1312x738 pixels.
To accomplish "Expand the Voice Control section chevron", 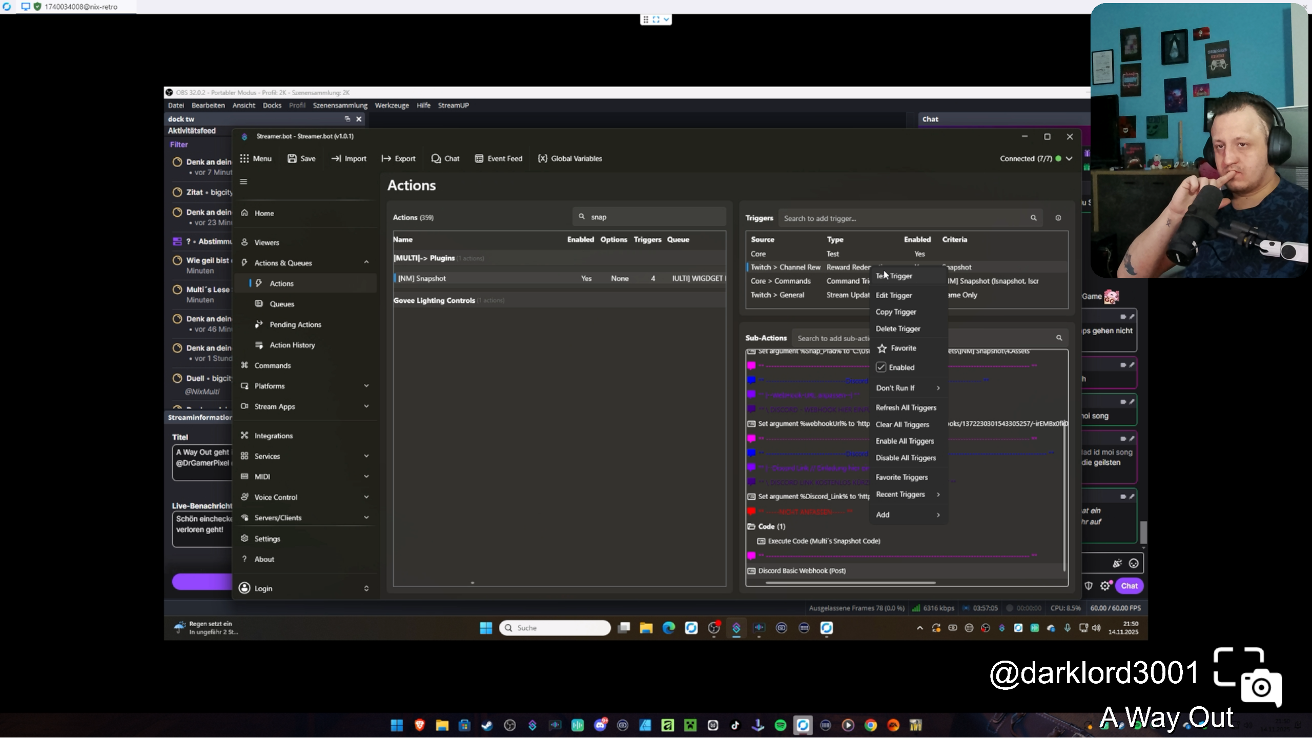I will coord(366,497).
